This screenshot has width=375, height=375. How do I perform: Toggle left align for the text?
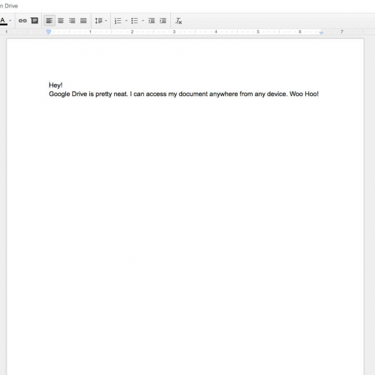[x=49, y=21]
